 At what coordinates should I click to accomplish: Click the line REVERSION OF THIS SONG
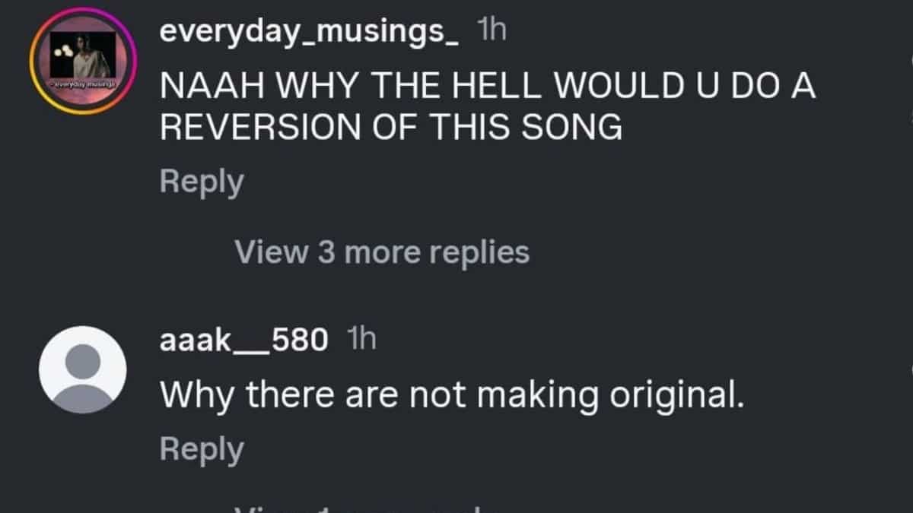click(x=390, y=128)
